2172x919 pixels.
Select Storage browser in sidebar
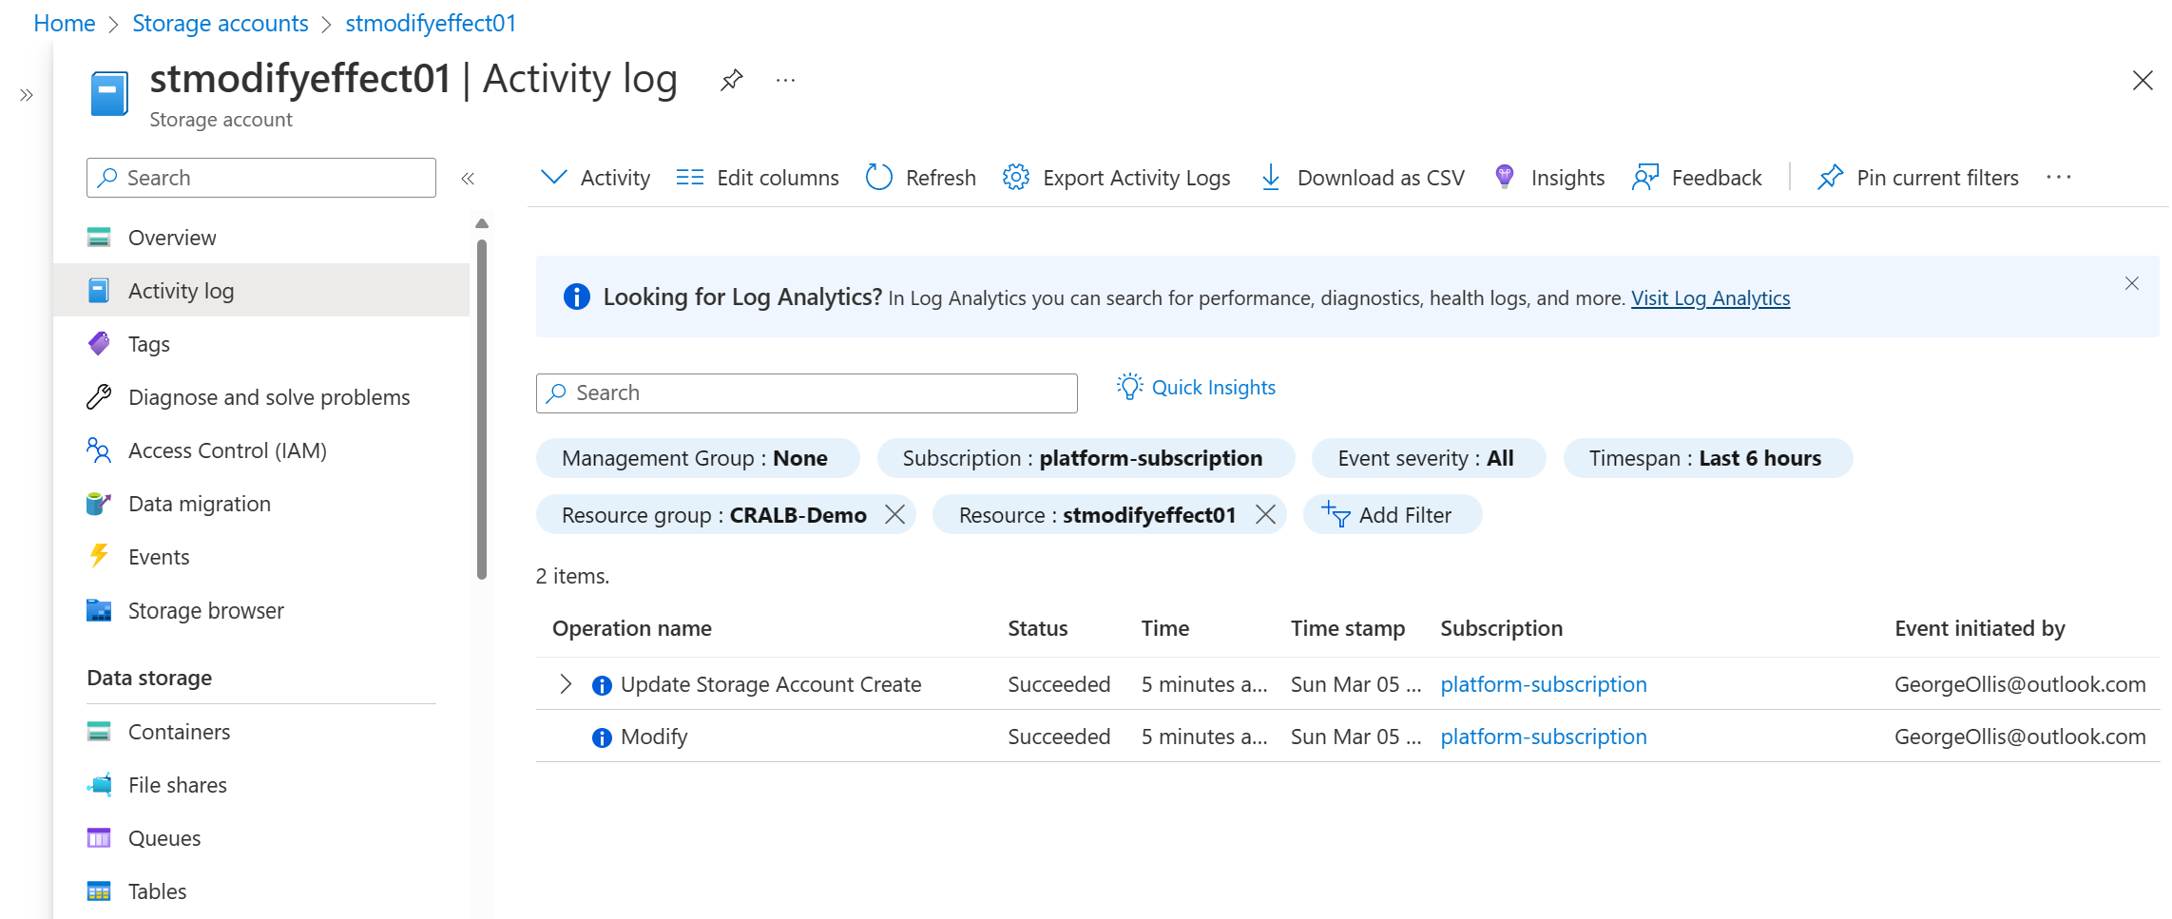205,610
